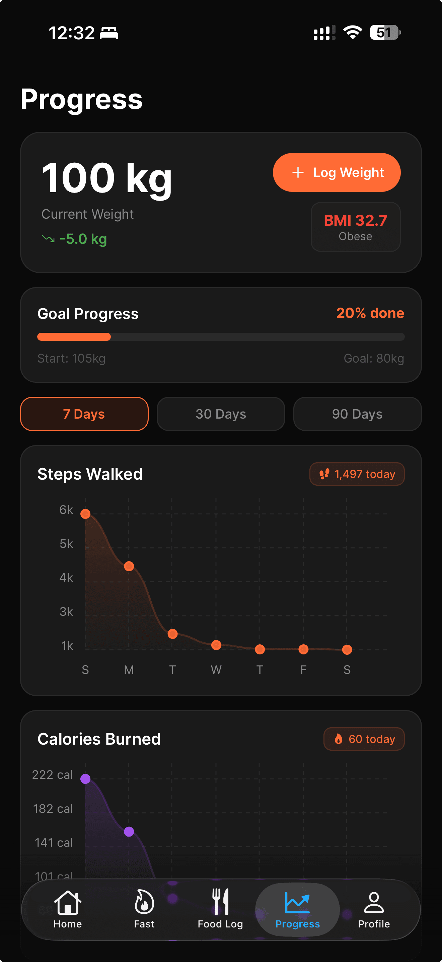Viewport: 442px width, 962px height.
Task: Tap Sunday's 6k steps data point
Action: [85, 514]
